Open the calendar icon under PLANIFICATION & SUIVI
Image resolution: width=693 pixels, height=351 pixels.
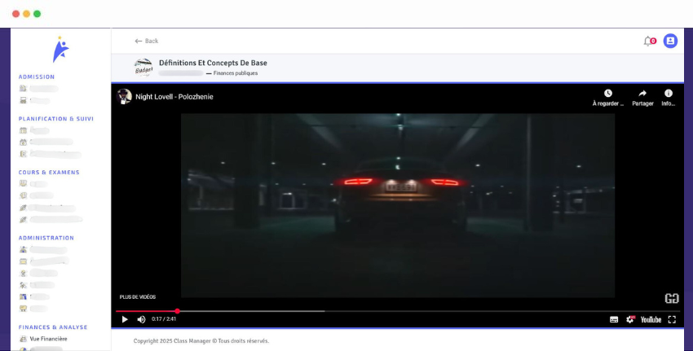(23, 130)
